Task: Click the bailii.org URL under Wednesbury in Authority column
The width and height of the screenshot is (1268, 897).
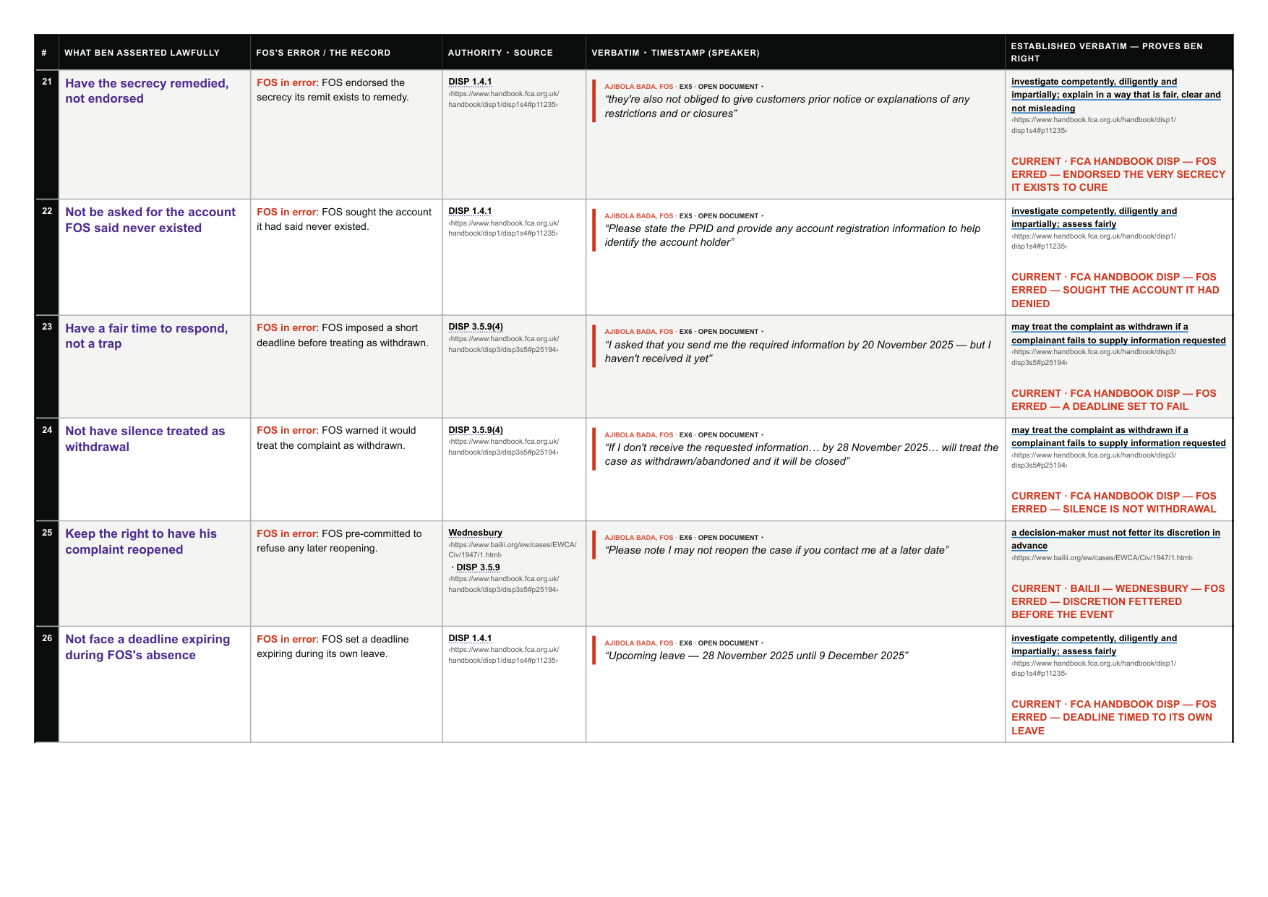Action: coord(513,549)
